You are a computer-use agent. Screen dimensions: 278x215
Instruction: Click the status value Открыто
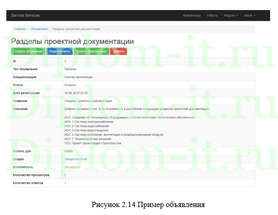click(70, 85)
